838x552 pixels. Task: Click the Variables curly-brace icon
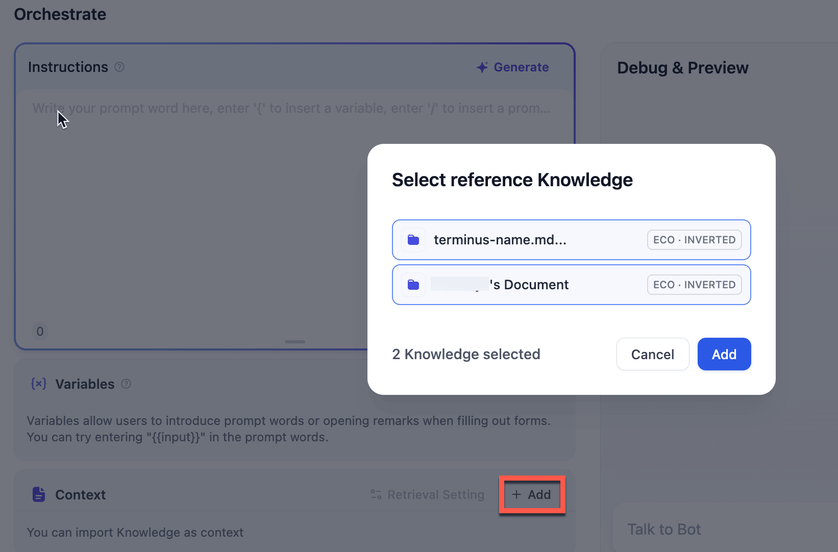(x=39, y=384)
